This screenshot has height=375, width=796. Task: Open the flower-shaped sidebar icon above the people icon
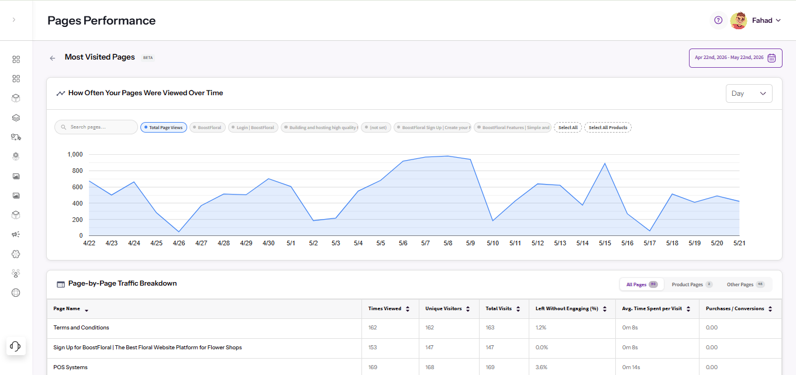(16, 254)
